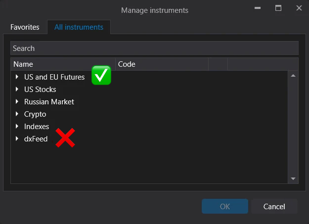This screenshot has height=224, width=309.
Task: Open the All instruments tab
Action: pyautogui.click(x=79, y=27)
